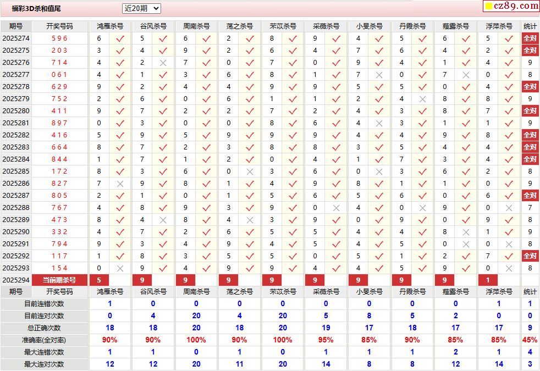Click gray X under 荡之杀号 for 2025285

tap(250, 171)
